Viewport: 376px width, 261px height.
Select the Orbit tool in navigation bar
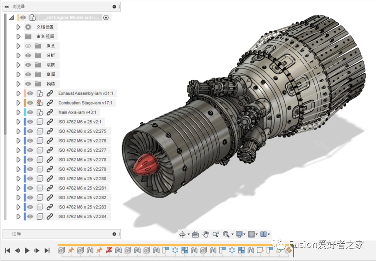click(182, 234)
